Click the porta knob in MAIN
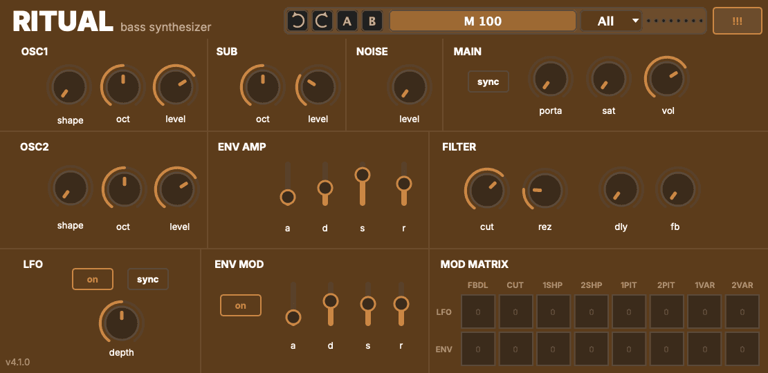Image resolution: width=768 pixels, height=373 pixels. (x=551, y=79)
